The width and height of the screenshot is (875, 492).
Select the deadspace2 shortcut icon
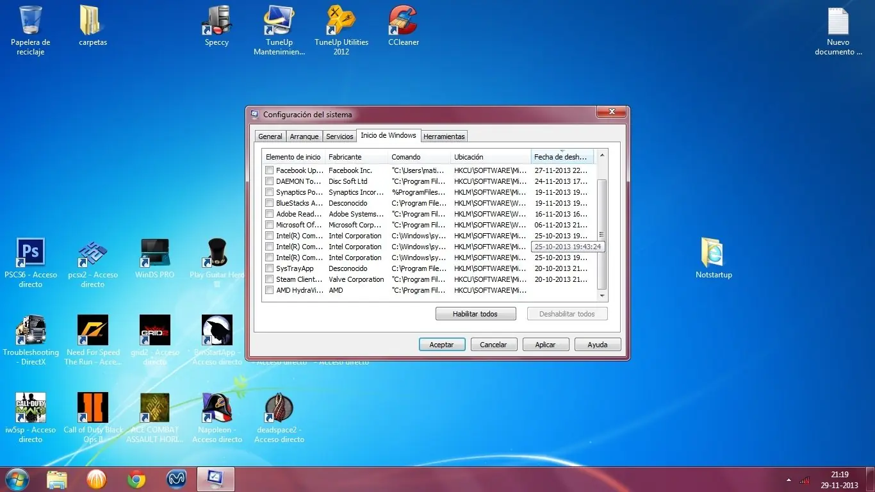pyautogui.click(x=279, y=418)
